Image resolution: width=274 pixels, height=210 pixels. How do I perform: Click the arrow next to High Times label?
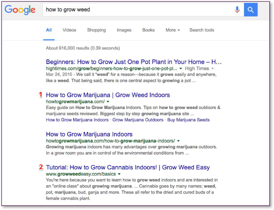213,69
